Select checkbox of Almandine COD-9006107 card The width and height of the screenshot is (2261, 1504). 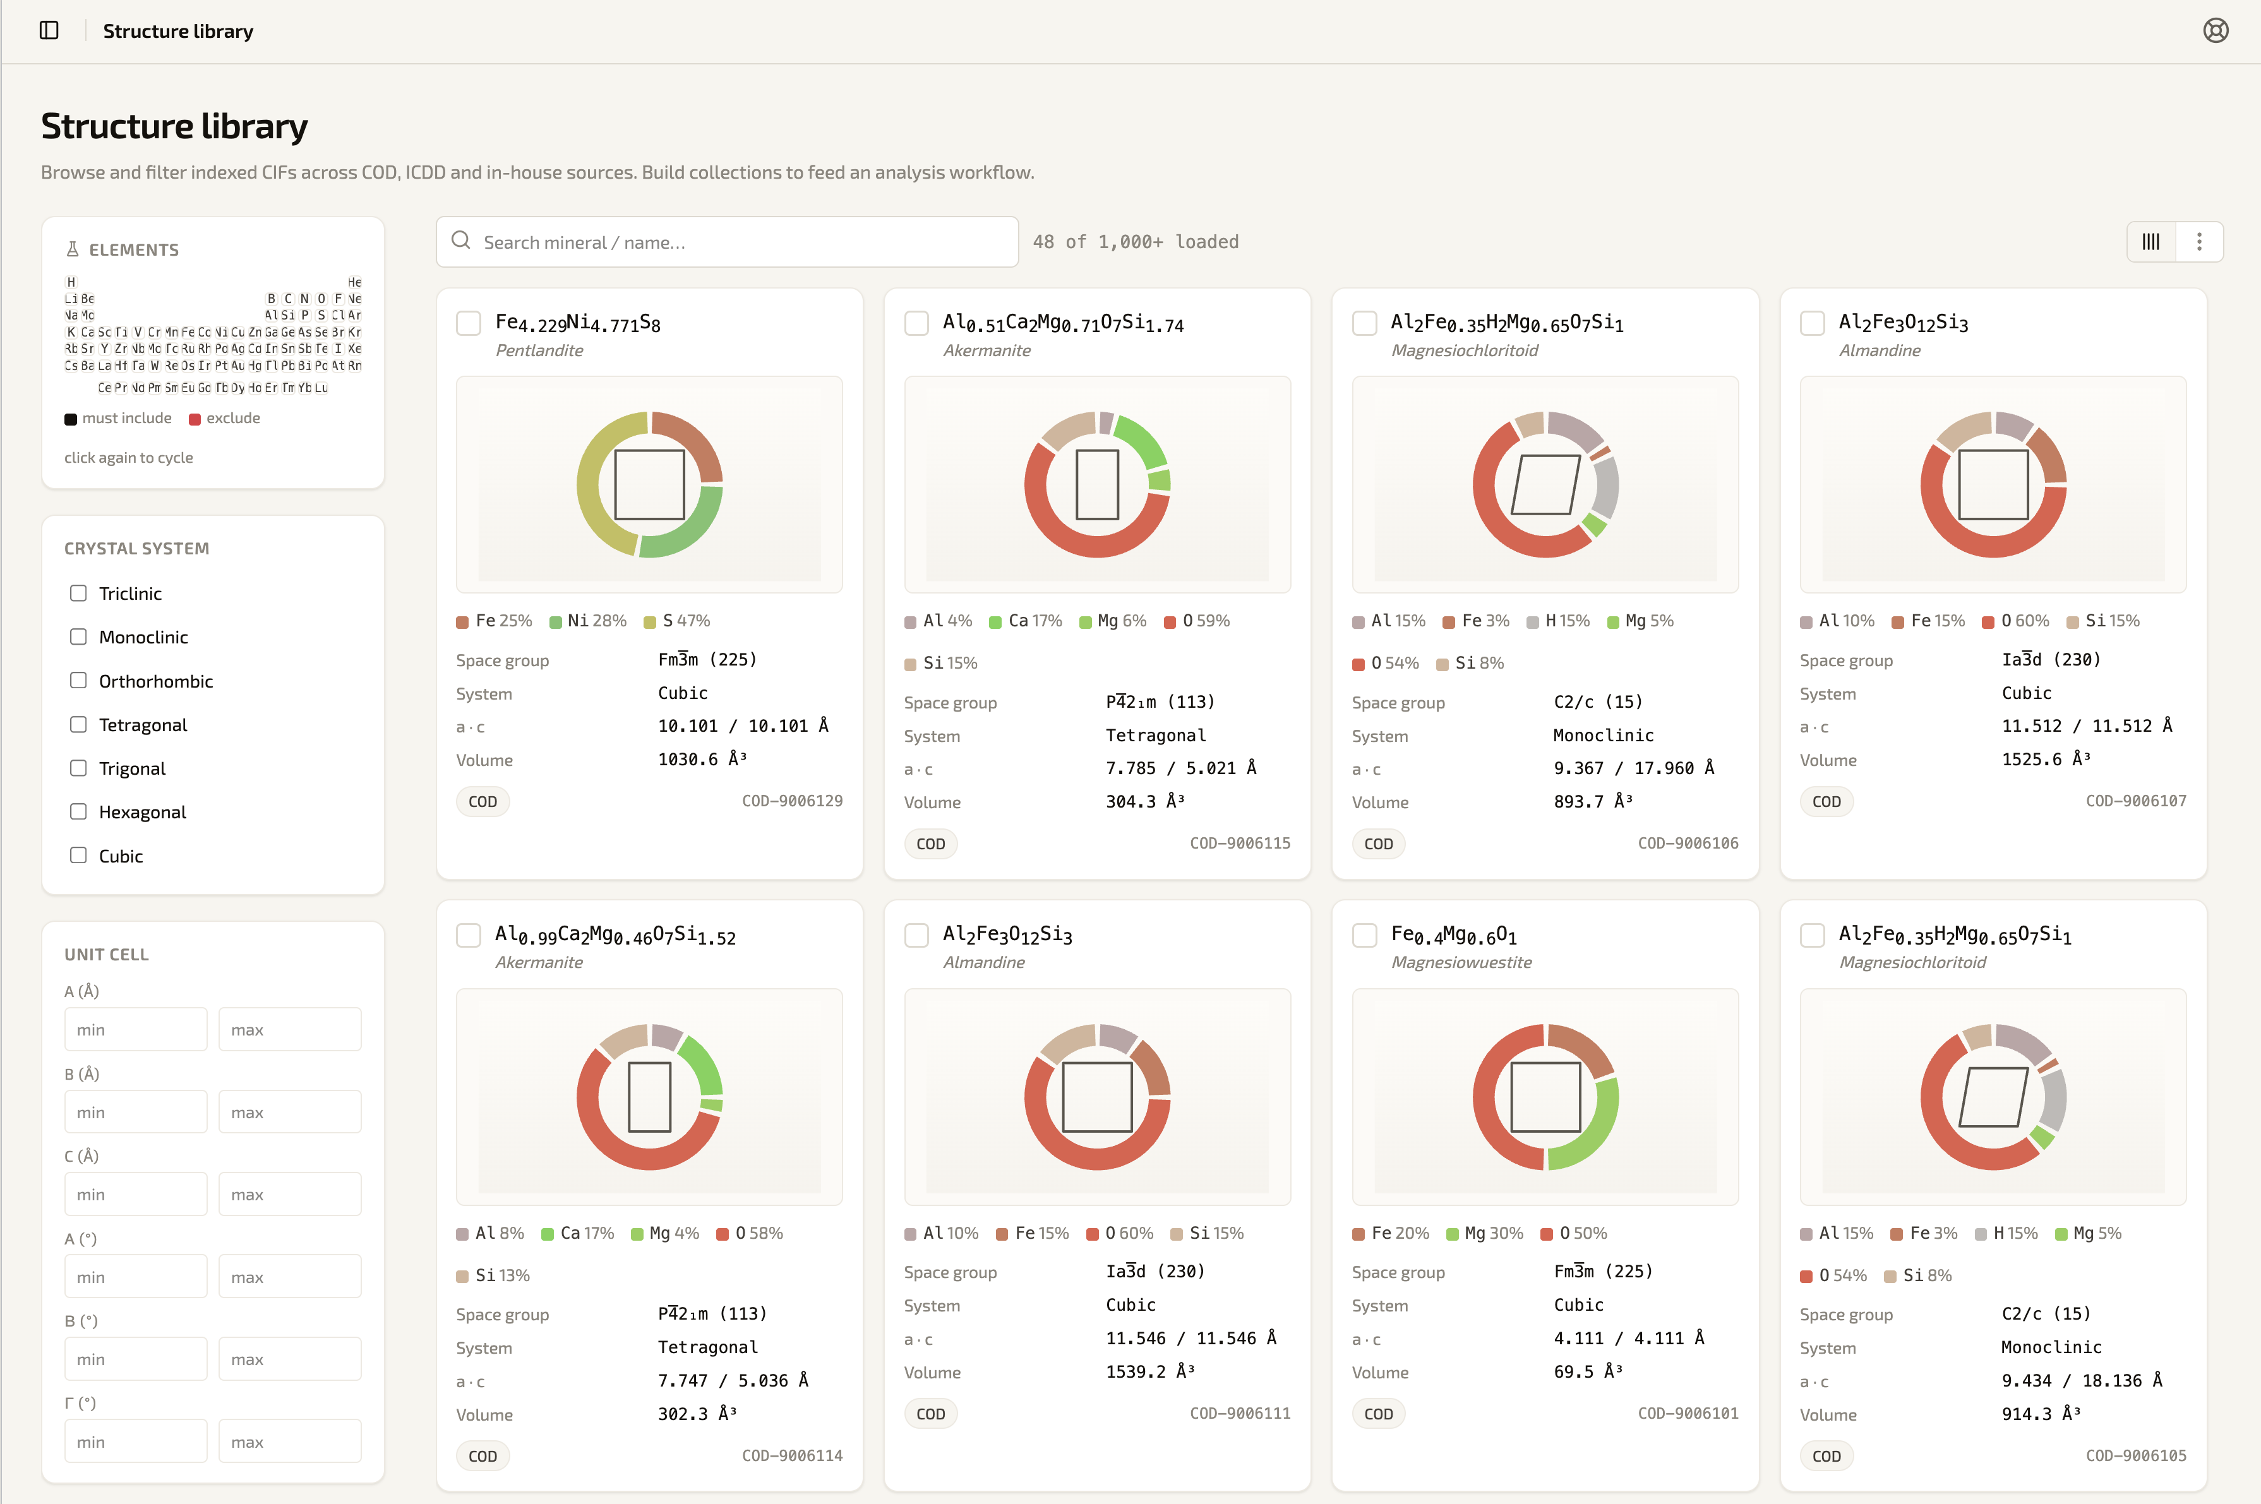1812,323
